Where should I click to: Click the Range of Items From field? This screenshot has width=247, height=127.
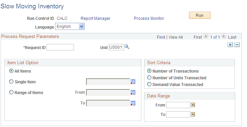tap(108, 92)
